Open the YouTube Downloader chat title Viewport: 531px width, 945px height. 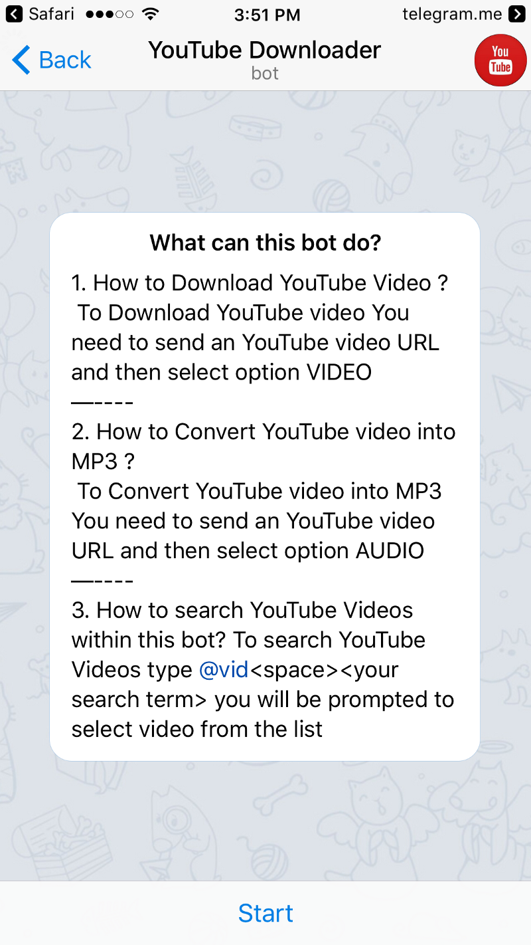point(265,50)
